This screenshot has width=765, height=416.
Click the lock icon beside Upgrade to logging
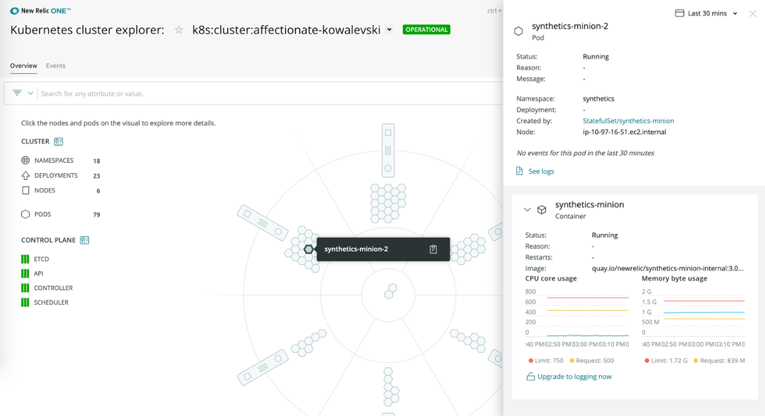point(530,377)
